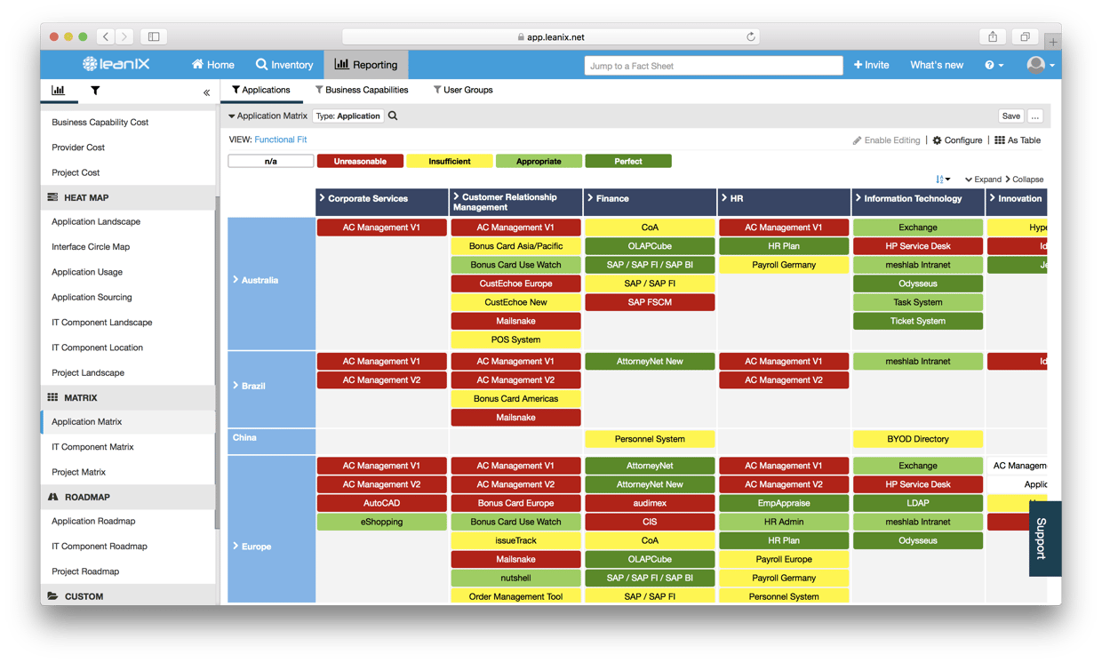This screenshot has width=1102, height=663.
Task: Toggle the Perfect legend filter
Action: (x=627, y=161)
